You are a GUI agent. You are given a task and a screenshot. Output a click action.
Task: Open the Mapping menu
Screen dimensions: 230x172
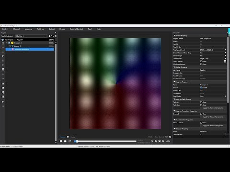pyautogui.click(x=28, y=29)
